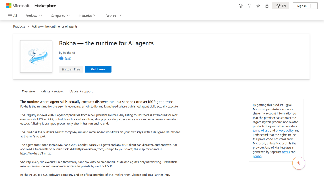This screenshot has width=324, height=176.
Task: Click the Rokha breadcrumb item
Action: click(x=55, y=26)
